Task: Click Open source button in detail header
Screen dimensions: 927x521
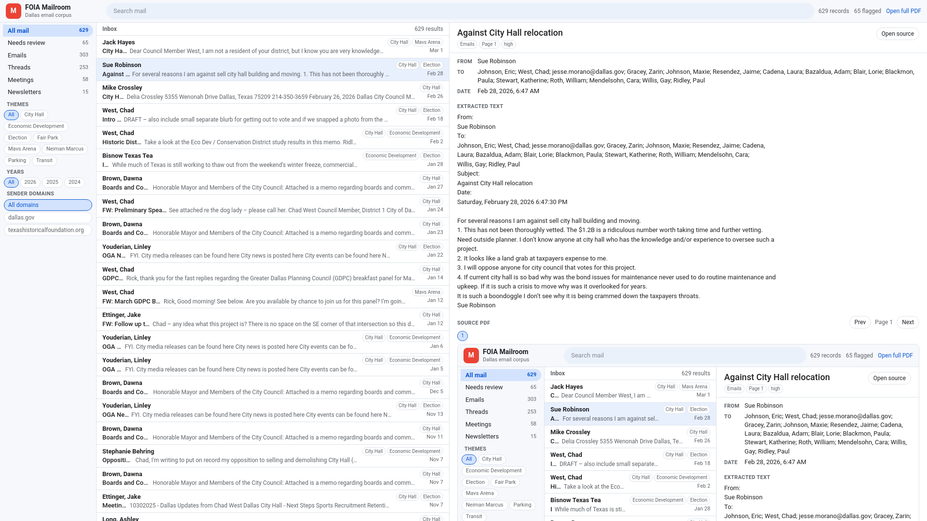Action: pyautogui.click(x=898, y=34)
